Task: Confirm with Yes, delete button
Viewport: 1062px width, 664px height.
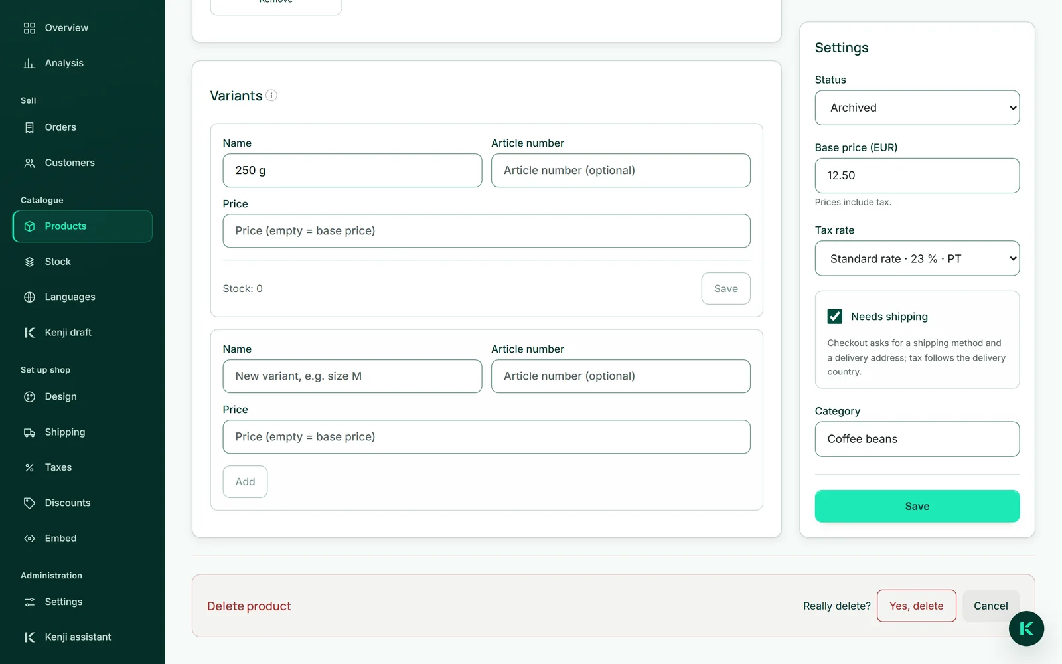Action: click(x=916, y=606)
